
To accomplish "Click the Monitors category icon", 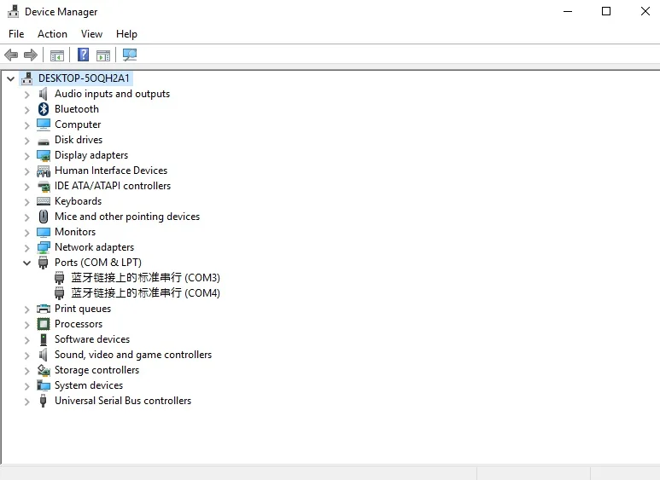I will point(44,233).
